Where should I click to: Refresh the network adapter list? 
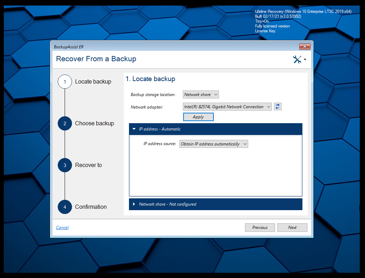point(277,106)
